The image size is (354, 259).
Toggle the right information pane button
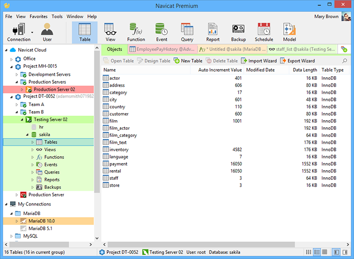(345, 252)
